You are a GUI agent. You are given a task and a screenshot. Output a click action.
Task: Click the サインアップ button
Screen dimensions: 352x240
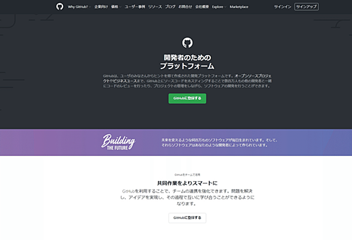tap(306, 7)
